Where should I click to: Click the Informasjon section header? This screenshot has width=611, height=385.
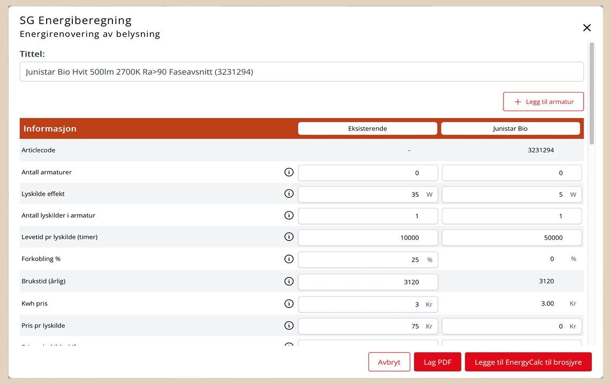click(50, 128)
